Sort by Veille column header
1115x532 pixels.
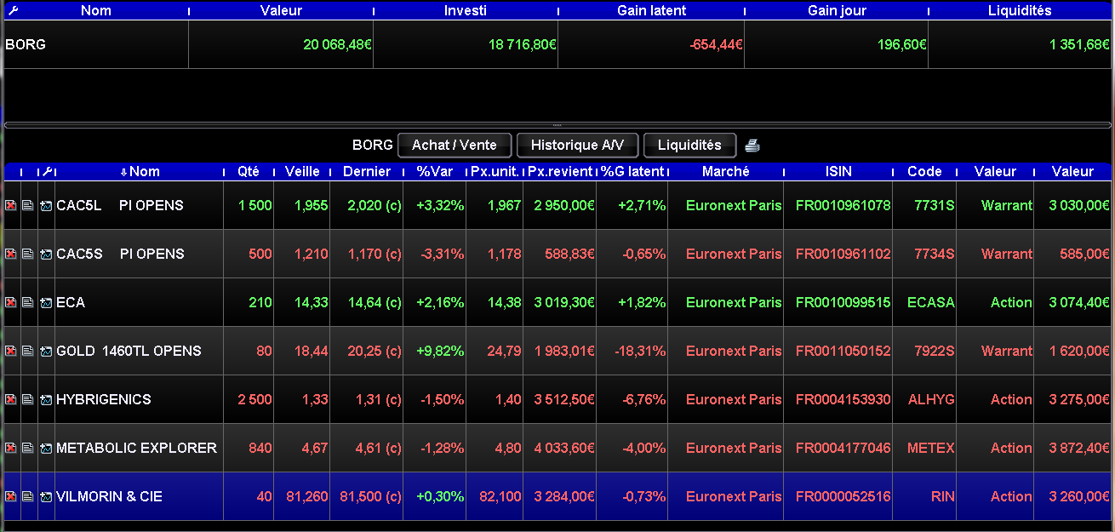pyautogui.click(x=302, y=172)
